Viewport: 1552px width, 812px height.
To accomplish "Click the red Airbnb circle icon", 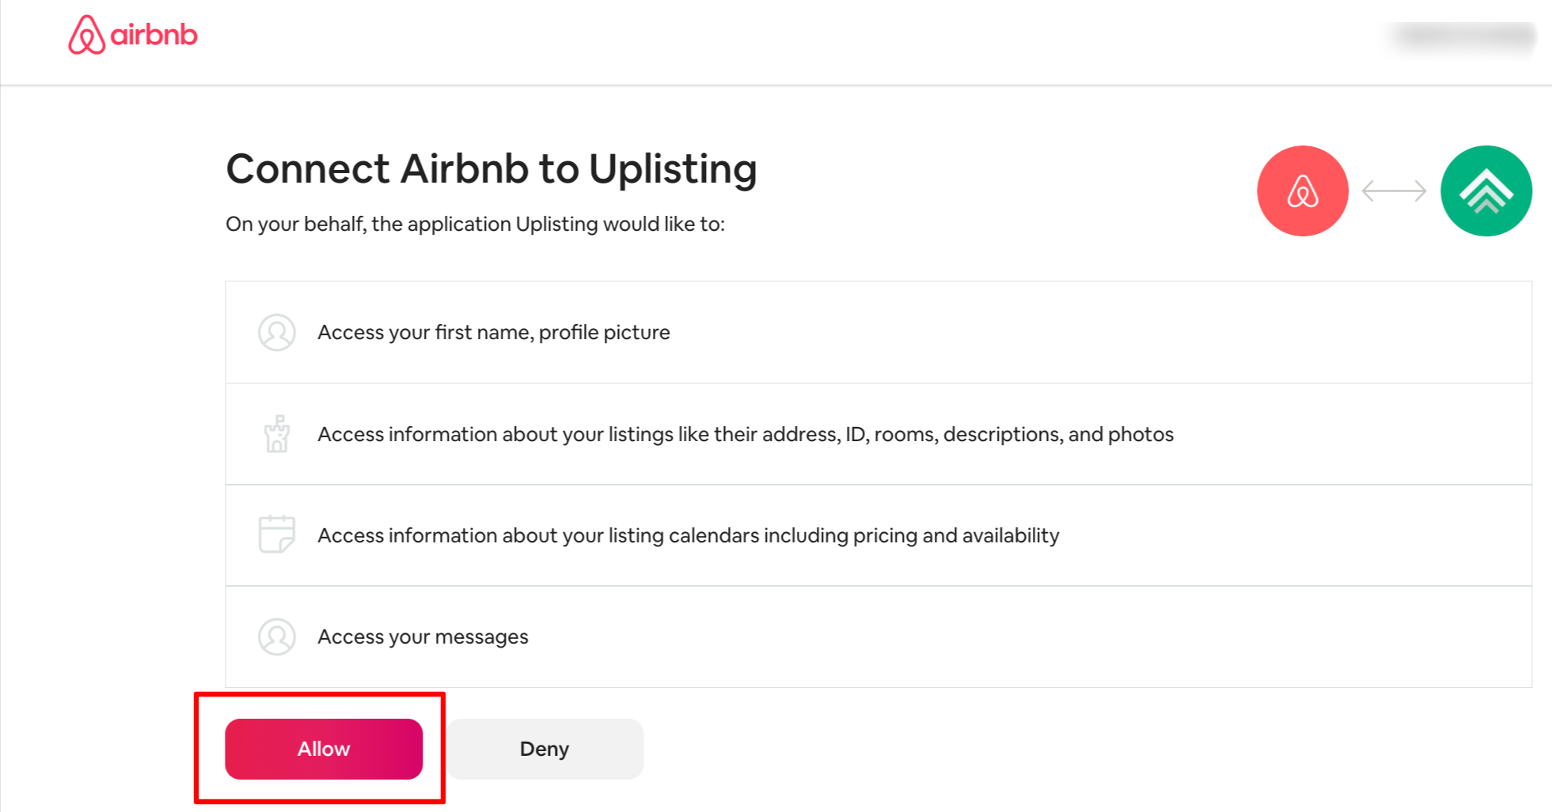I will (x=1302, y=191).
